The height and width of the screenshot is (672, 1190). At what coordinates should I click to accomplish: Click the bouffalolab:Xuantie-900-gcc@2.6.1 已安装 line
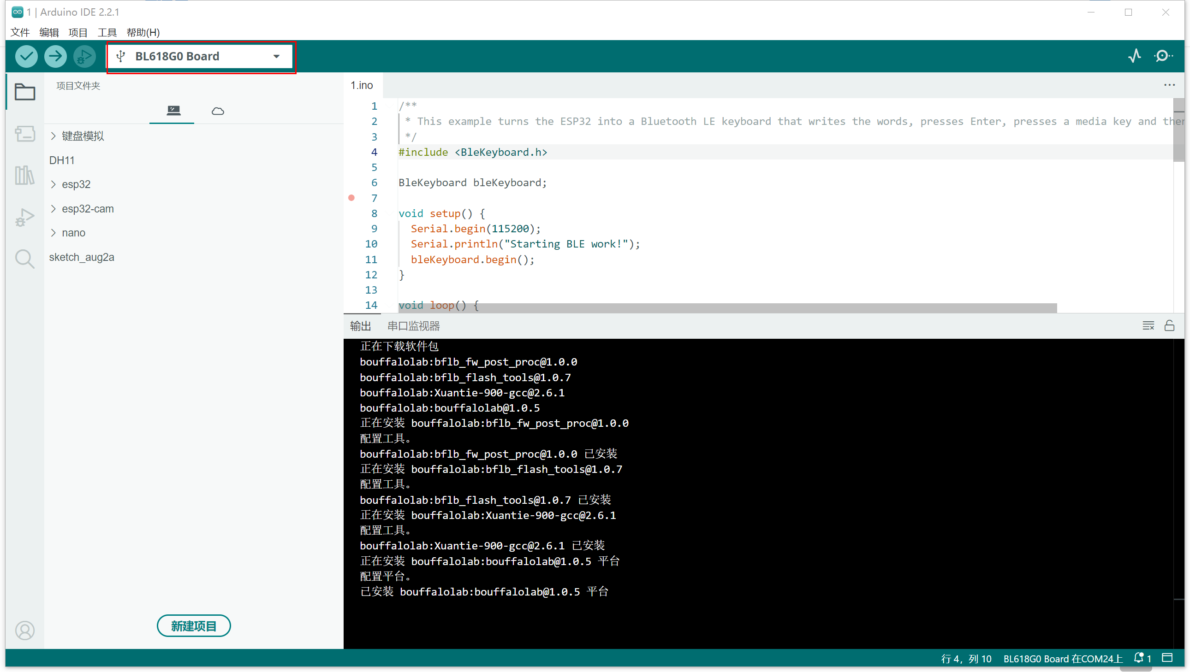tap(482, 546)
